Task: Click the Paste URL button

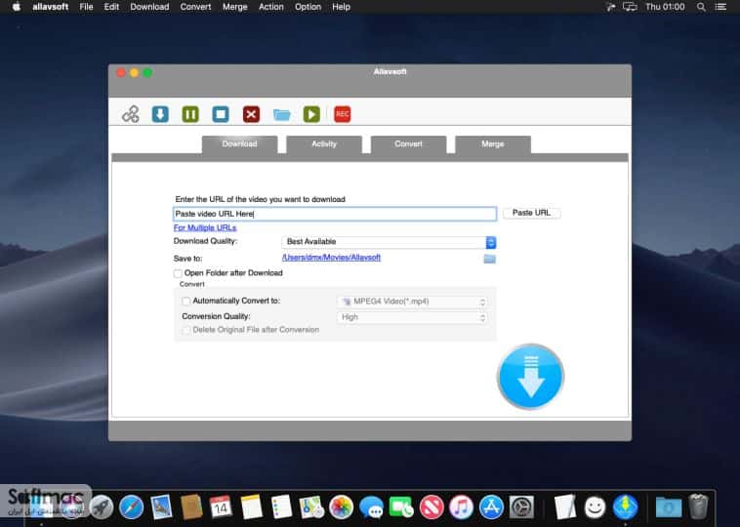Action: 532,214
